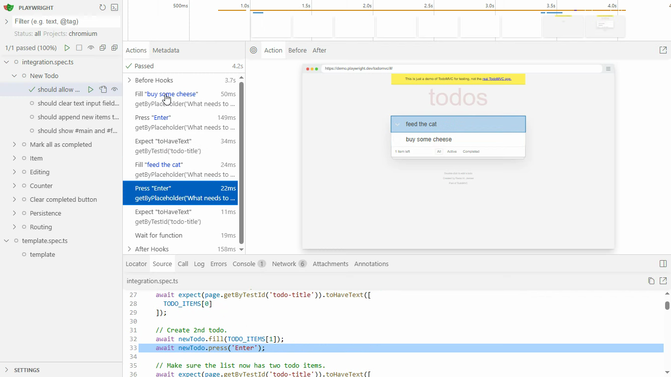
Task: Expand the 'Mark all as completed' group
Action: tap(14, 144)
